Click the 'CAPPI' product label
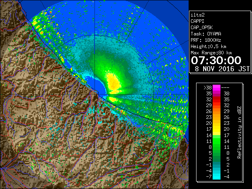 point(197,21)
